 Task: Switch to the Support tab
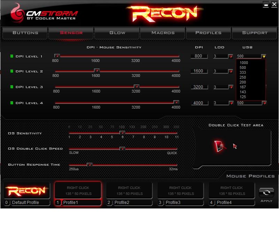[x=255, y=33]
